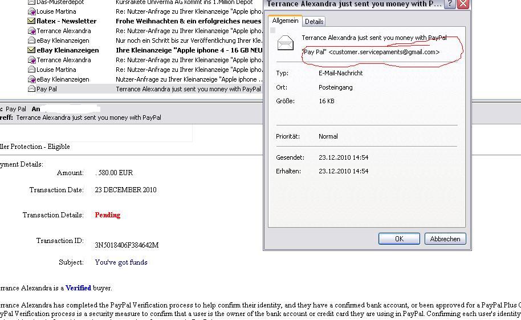Click the Normal priority value

pyautogui.click(x=328, y=136)
